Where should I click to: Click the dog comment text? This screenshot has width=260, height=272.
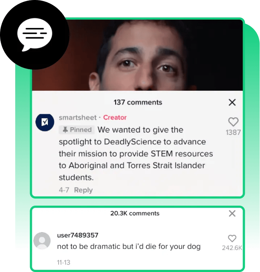coord(129,247)
